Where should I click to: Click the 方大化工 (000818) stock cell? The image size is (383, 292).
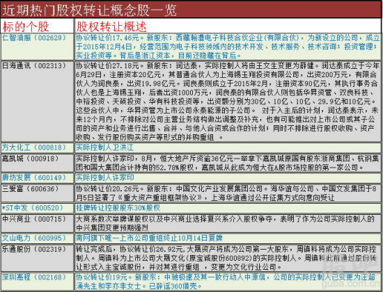pos(34,147)
